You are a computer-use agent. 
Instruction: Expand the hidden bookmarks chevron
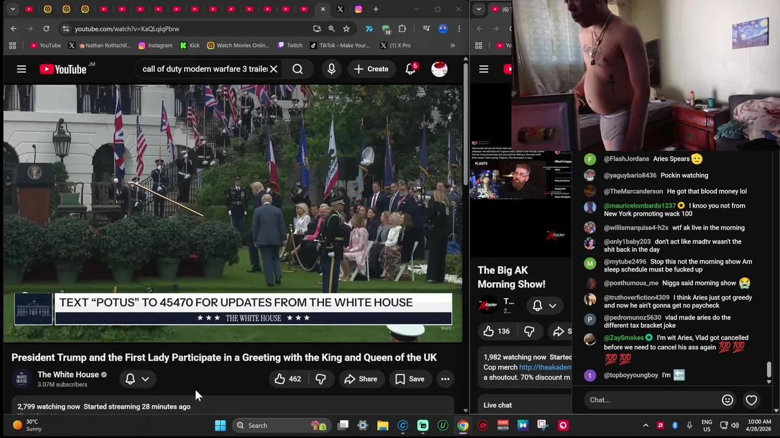click(452, 45)
